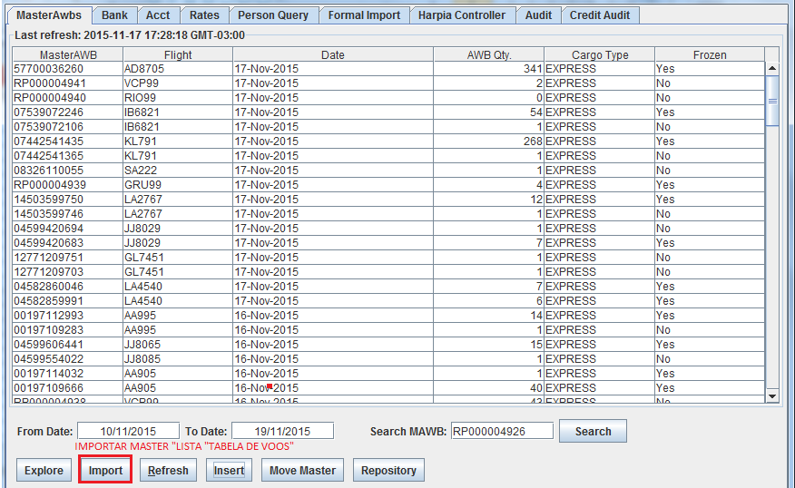Select master AWB 04582859991
This screenshot has height=488, width=795.
(x=67, y=301)
